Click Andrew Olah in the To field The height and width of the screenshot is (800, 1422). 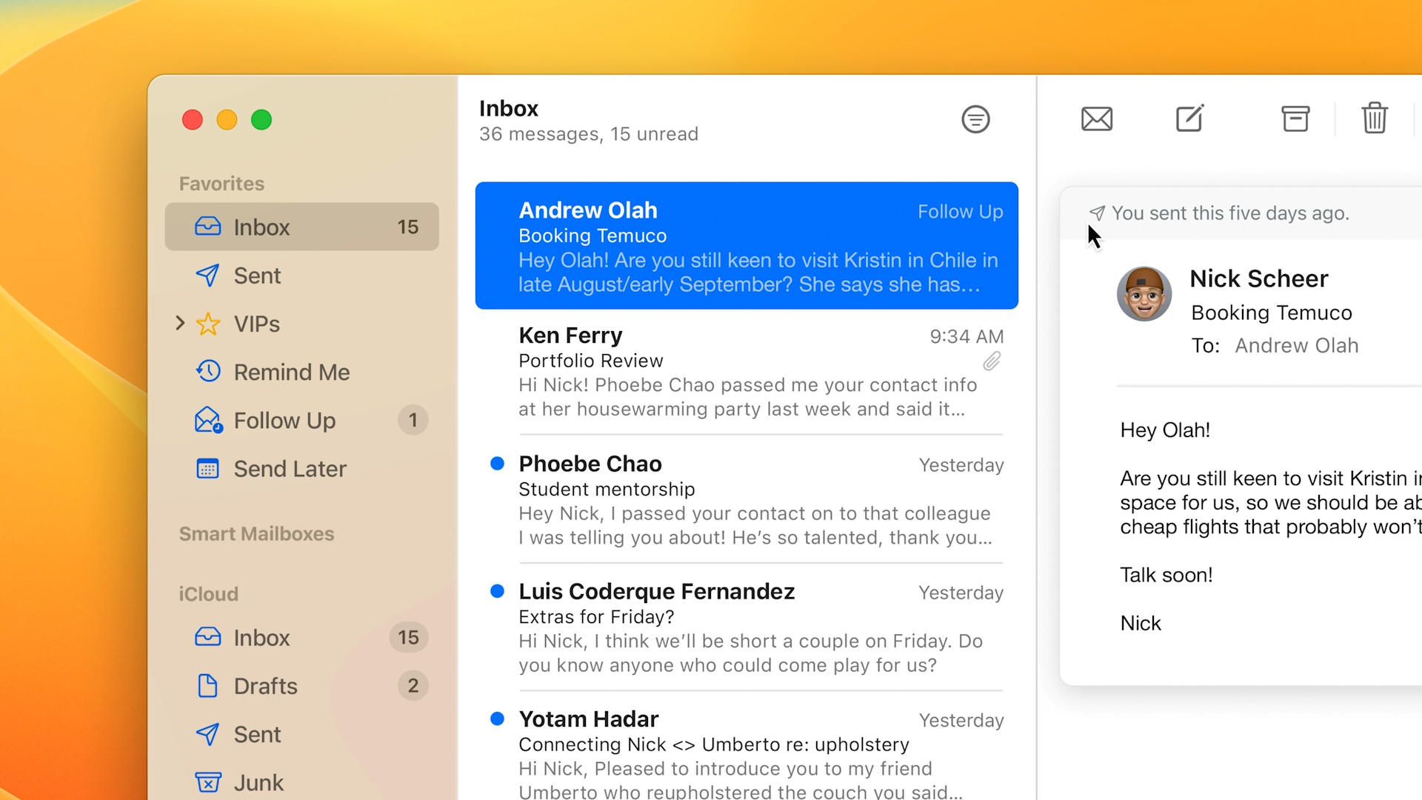point(1296,345)
